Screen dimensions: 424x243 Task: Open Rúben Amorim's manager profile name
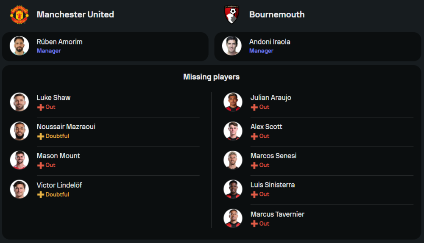tap(59, 42)
